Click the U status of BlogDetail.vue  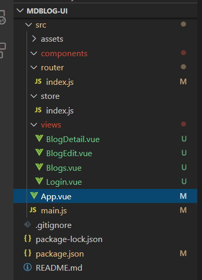184,139
